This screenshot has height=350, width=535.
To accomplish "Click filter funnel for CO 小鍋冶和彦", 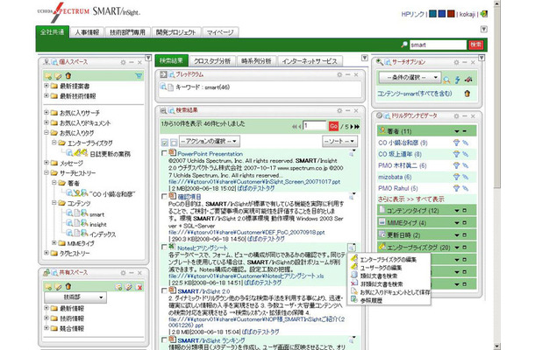I will 456,143.
